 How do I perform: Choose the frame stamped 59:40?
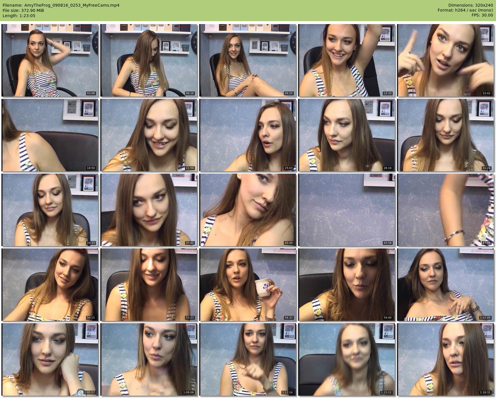coord(347,285)
